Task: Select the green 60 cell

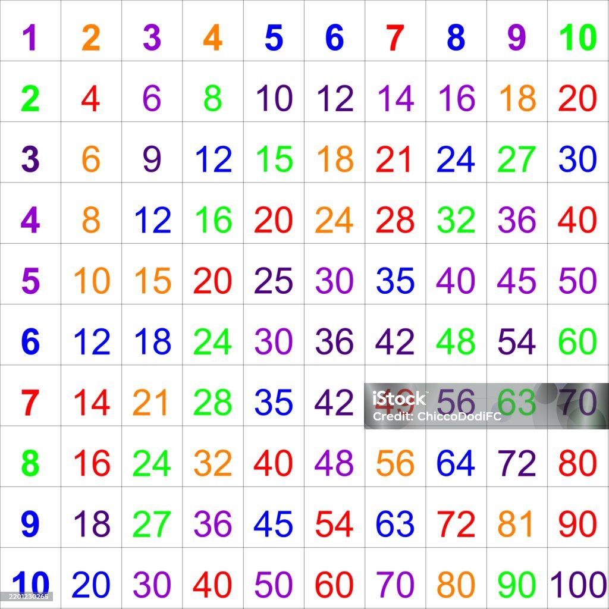Action: (577, 341)
